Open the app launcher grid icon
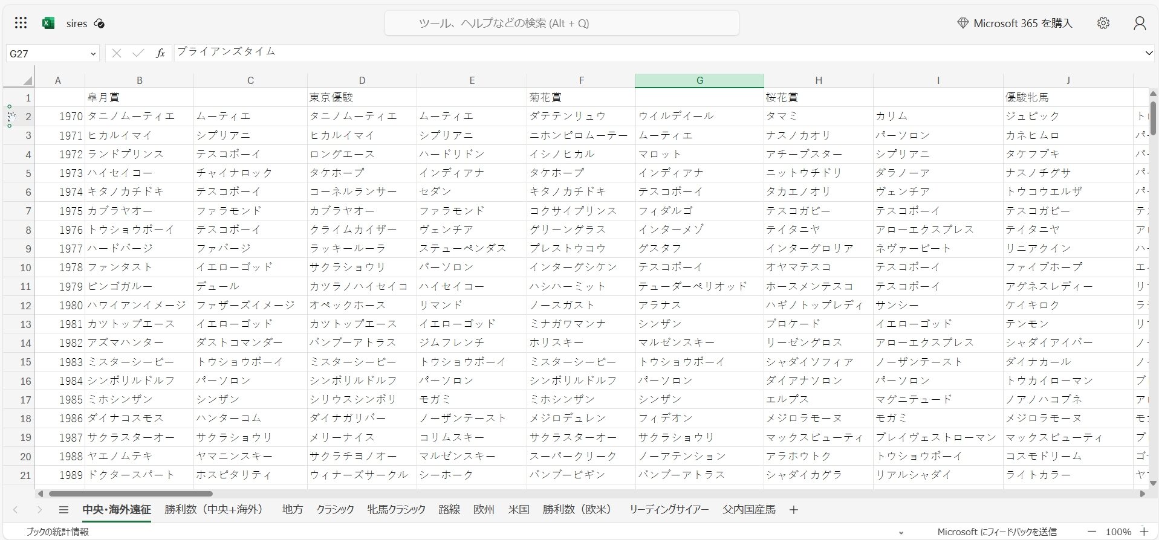Viewport: 1159px width, 540px height. point(21,23)
